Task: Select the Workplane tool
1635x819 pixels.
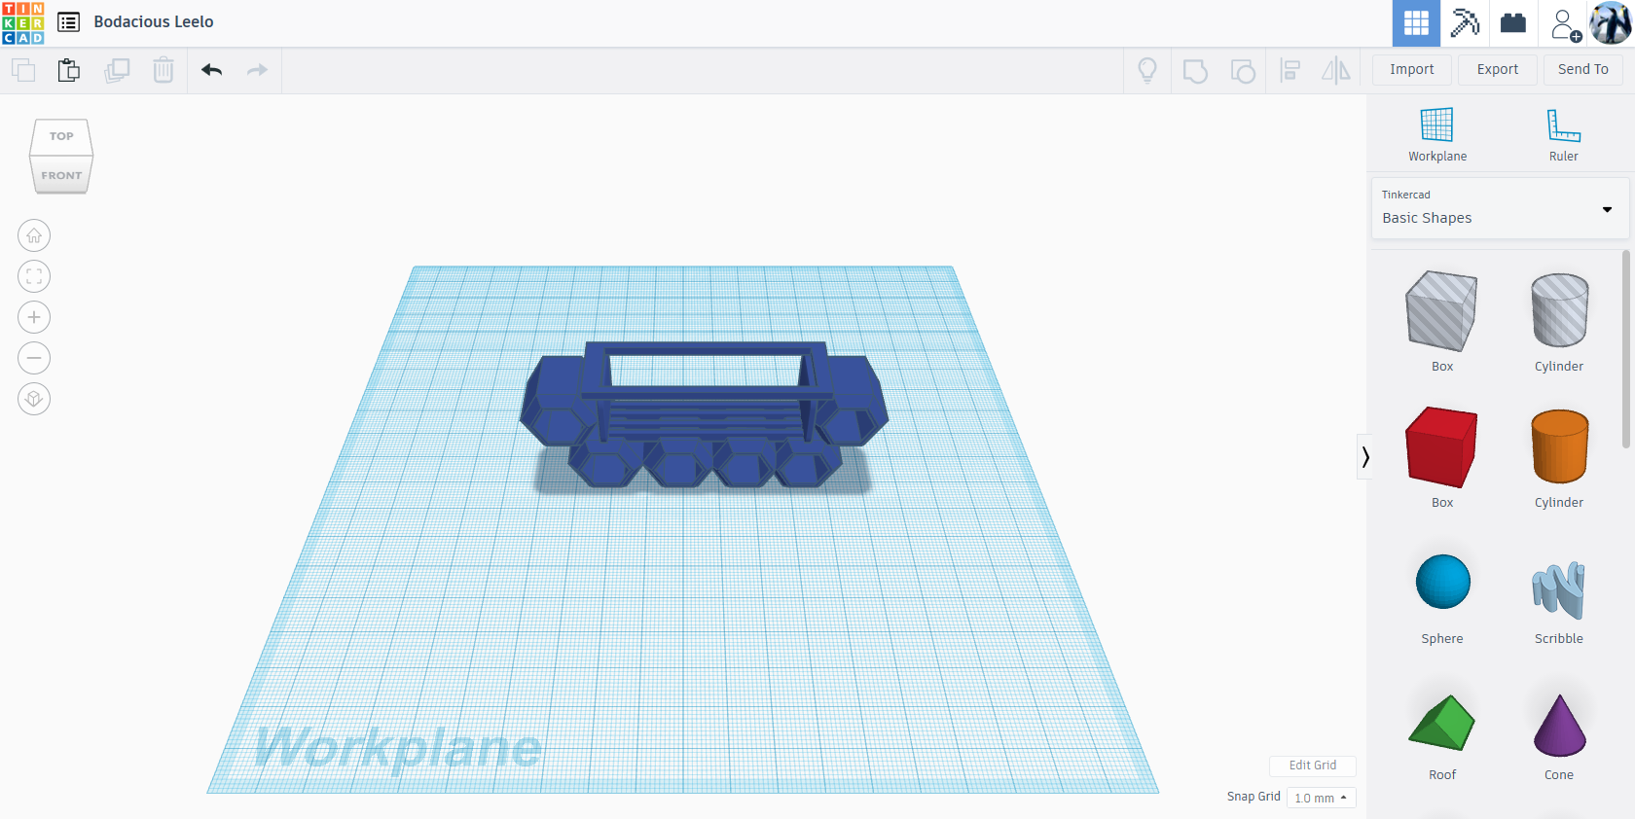Action: point(1437,134)
